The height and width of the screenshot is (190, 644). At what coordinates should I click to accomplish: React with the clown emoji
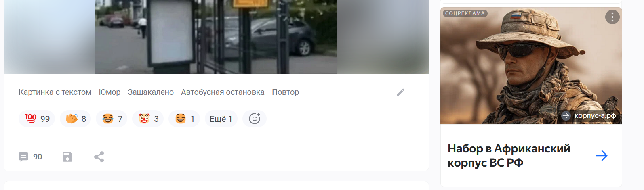[x=148, y=119]
